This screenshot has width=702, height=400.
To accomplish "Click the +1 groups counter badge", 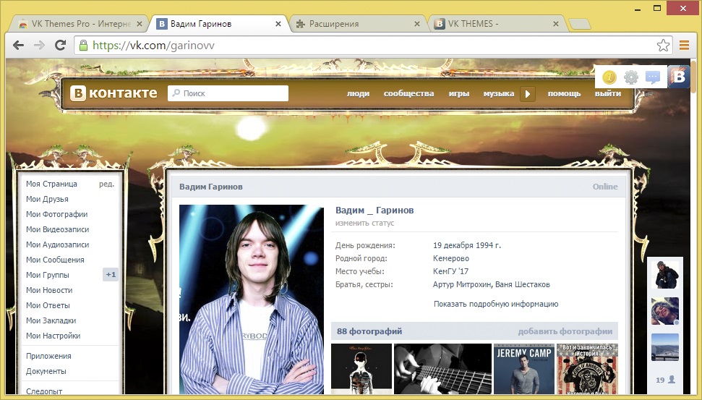I will (x=111, y=275).
